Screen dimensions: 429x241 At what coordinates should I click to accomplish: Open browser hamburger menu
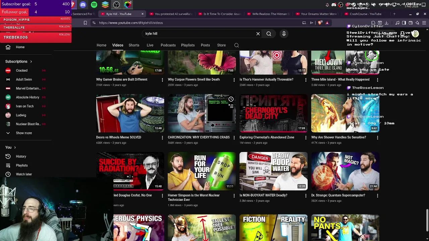pos(424,23)
